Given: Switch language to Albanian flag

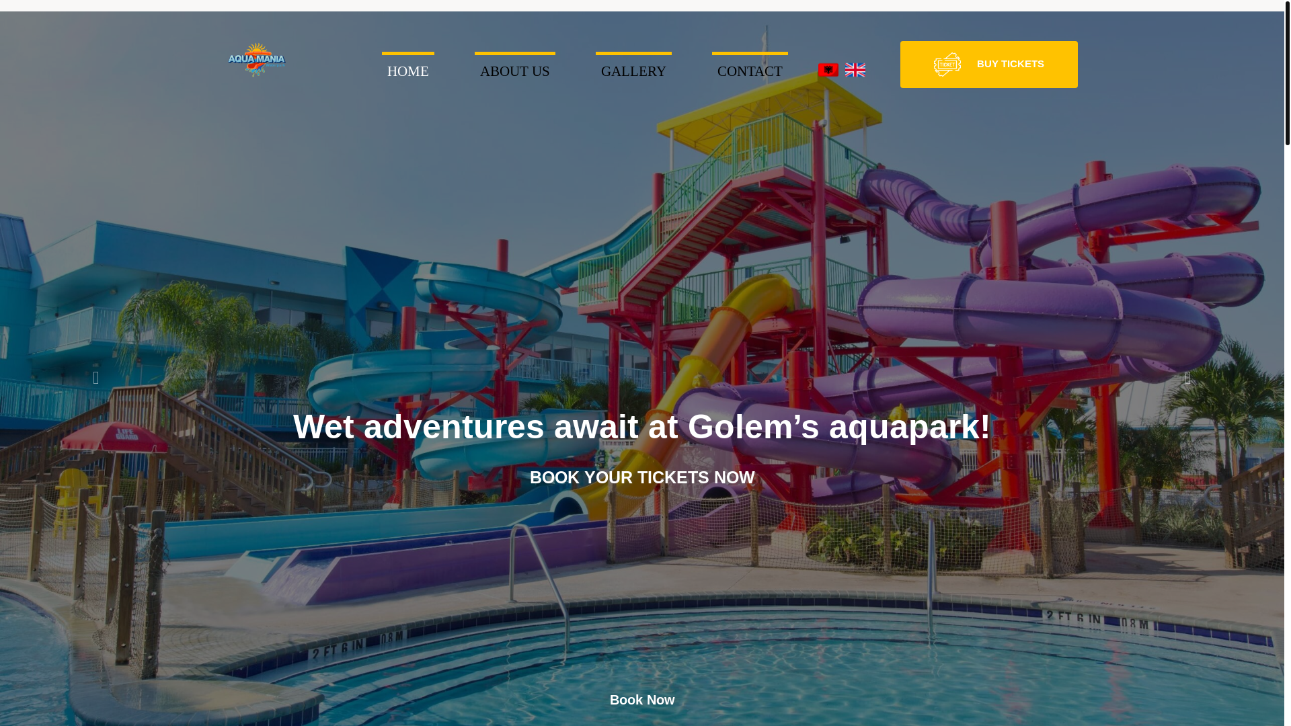Looking at the screenshot, I should (x=828, y=70).
